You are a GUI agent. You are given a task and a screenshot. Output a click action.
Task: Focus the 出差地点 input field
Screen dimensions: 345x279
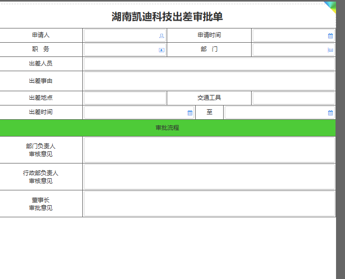click(x=124, y=98)
